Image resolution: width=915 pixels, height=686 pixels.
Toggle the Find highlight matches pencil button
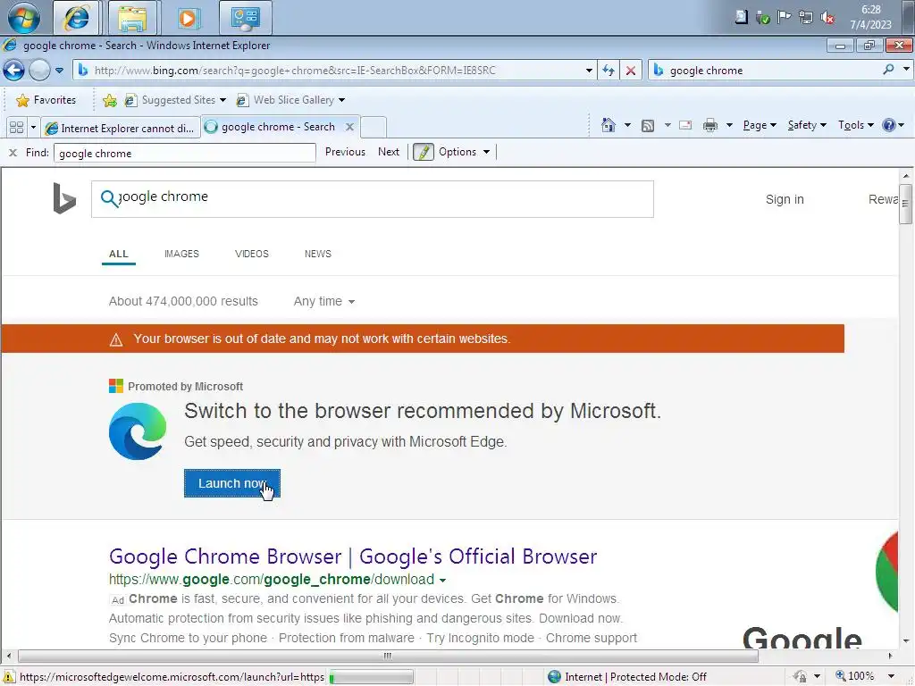[x=423, y=152]
